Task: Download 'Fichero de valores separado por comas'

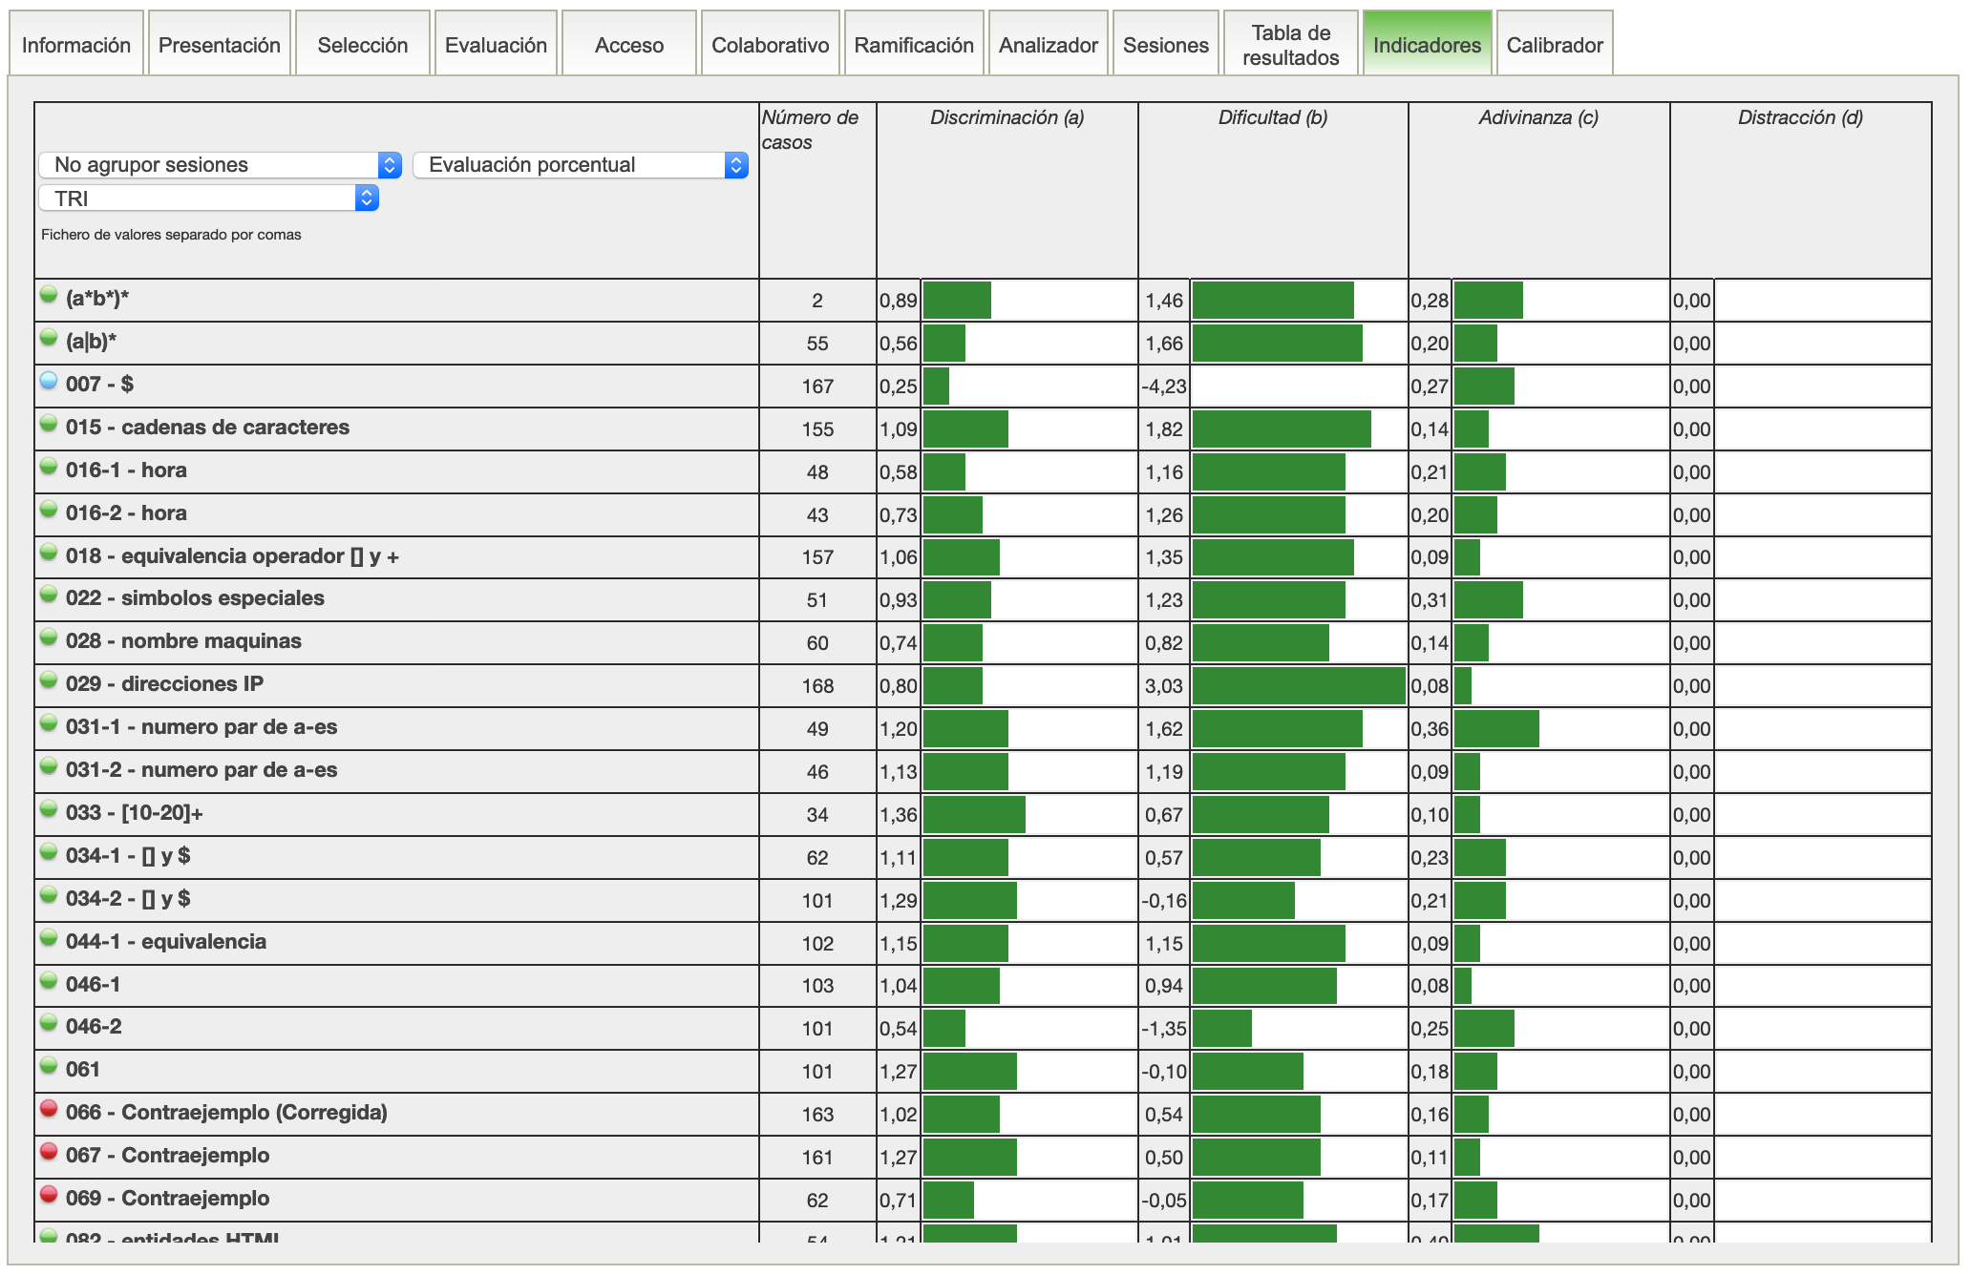Action: [171, 235]
